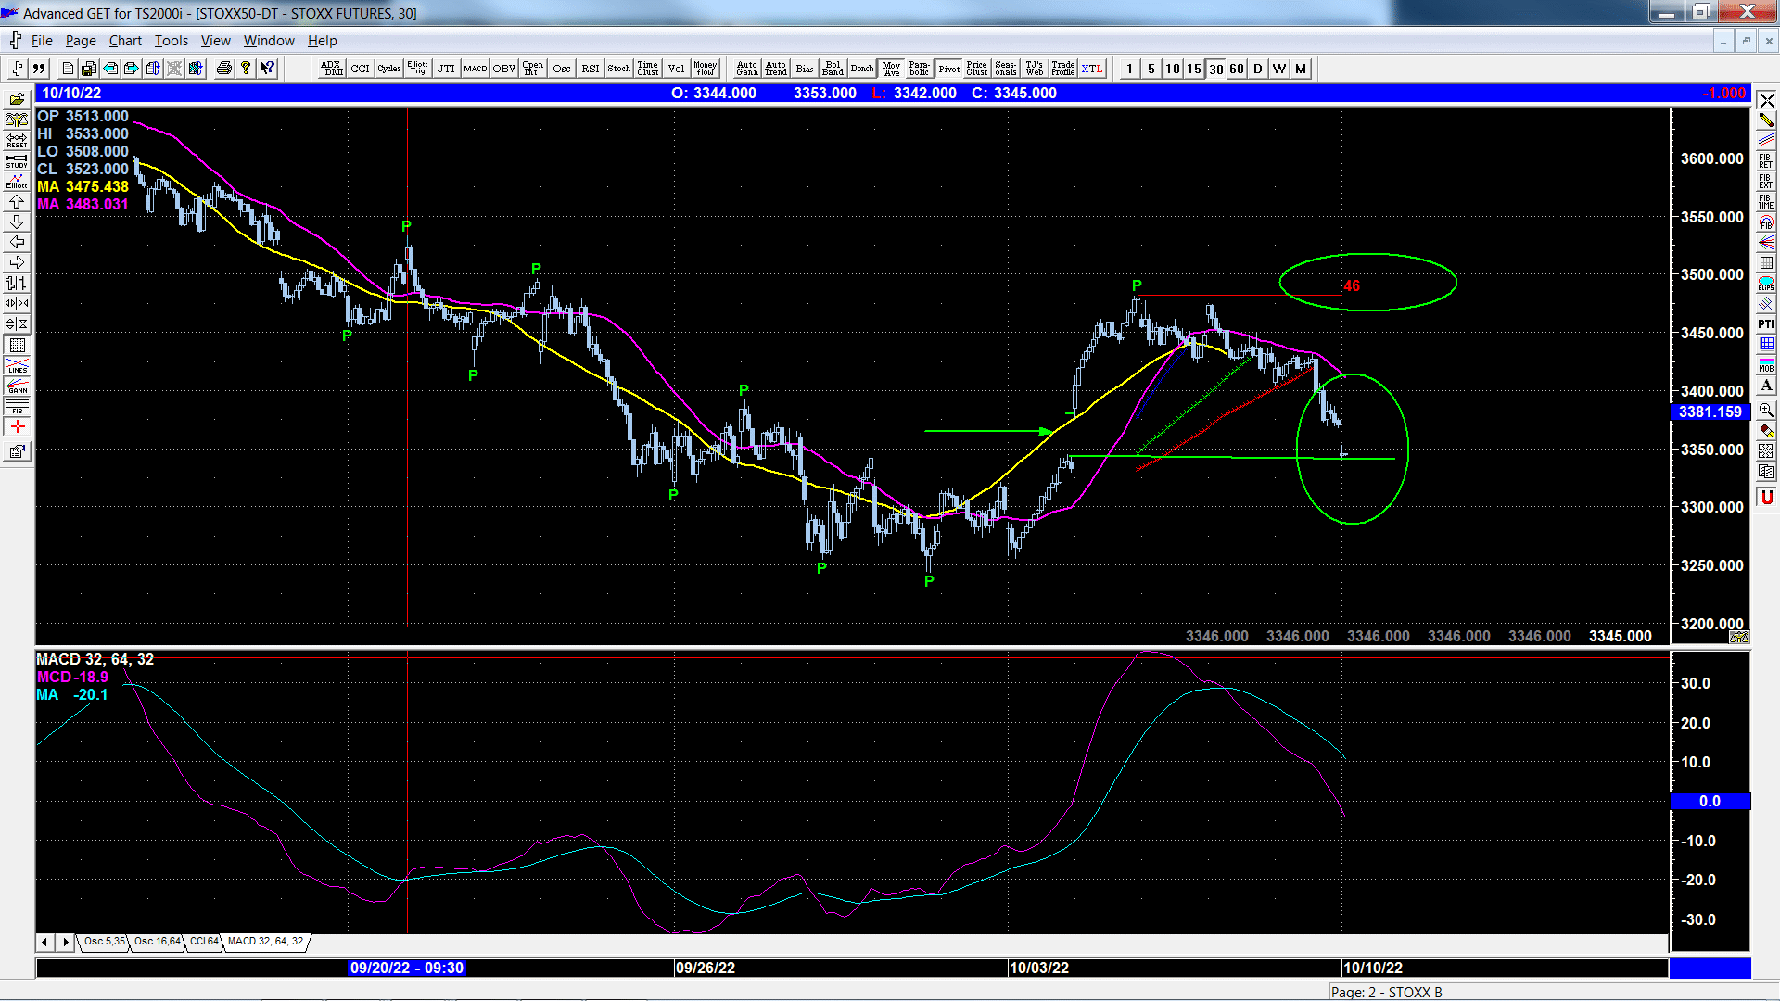Open the File menu

coord(42,41)
